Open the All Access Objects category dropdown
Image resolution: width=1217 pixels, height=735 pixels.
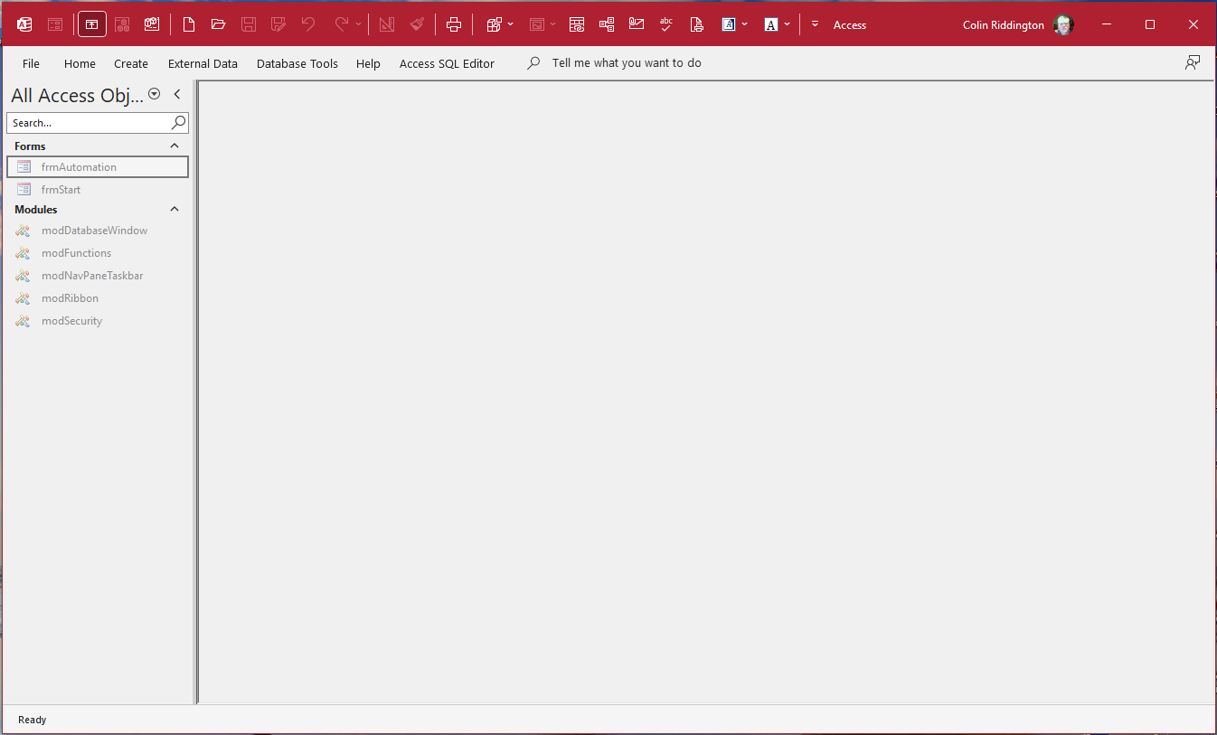(x=154, y=94)
